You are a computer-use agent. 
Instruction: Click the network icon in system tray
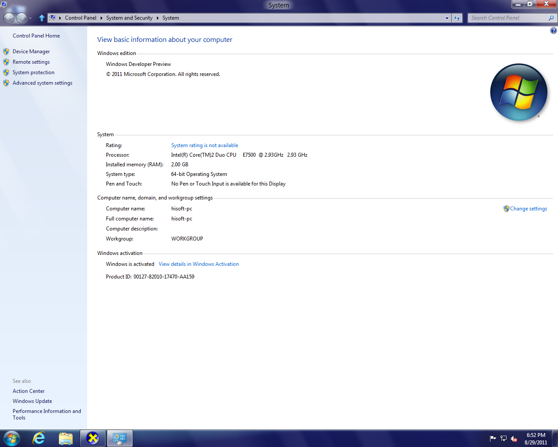[504, 439]
